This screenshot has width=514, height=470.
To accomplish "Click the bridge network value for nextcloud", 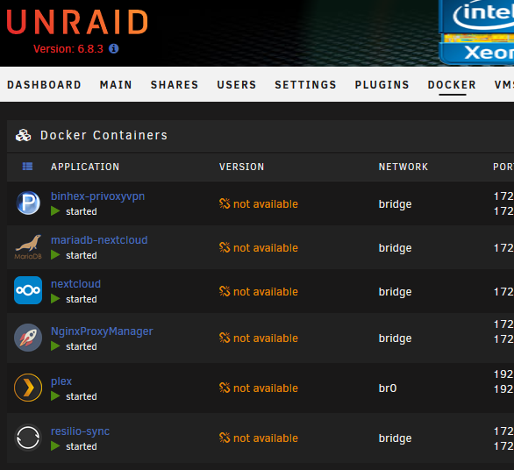I will pyautogui.click(x=395, y=292).
